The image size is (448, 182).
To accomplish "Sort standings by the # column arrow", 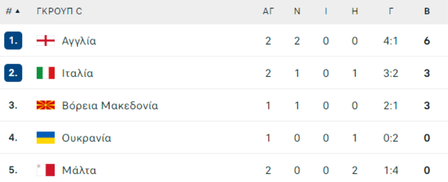I will point(18,11).
